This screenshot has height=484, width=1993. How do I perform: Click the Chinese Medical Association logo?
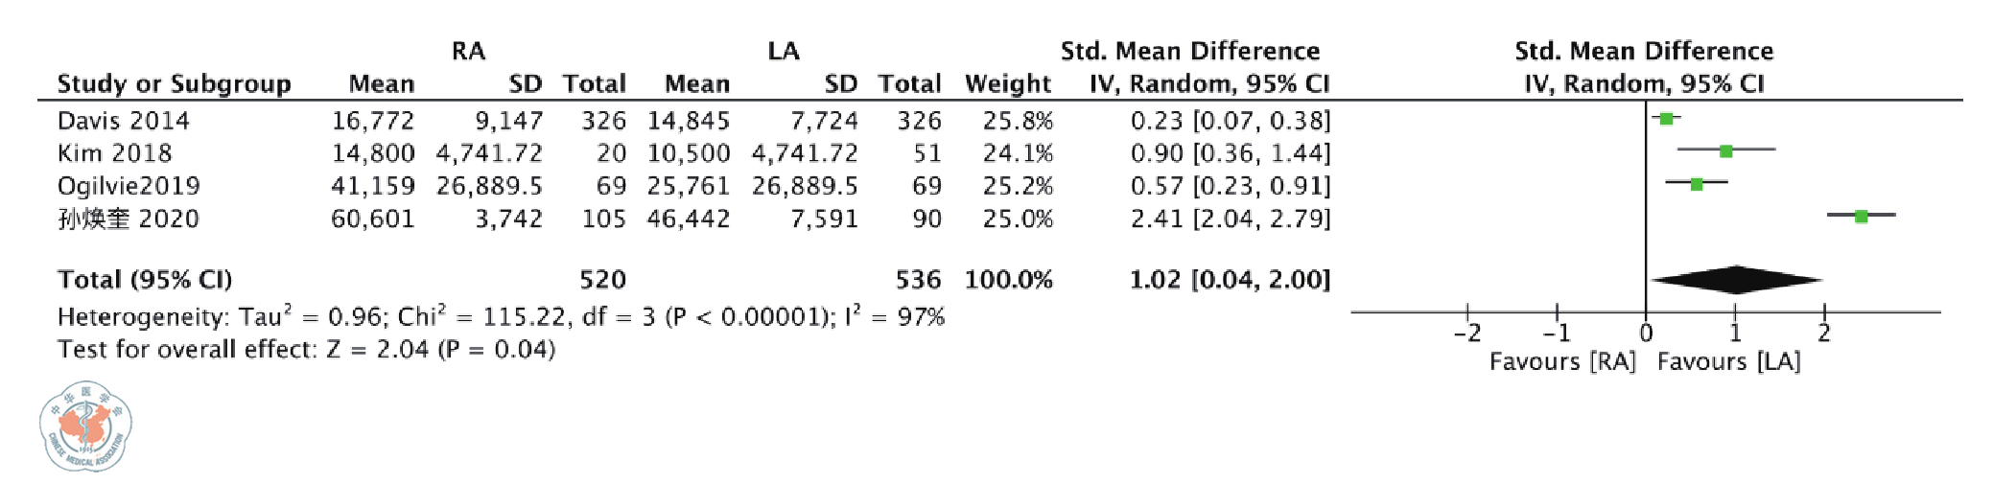(x=85, y=426)
